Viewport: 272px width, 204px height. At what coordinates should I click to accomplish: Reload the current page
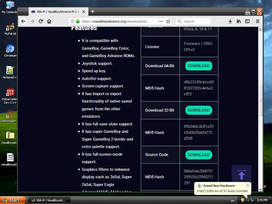(x=41, y=21)
